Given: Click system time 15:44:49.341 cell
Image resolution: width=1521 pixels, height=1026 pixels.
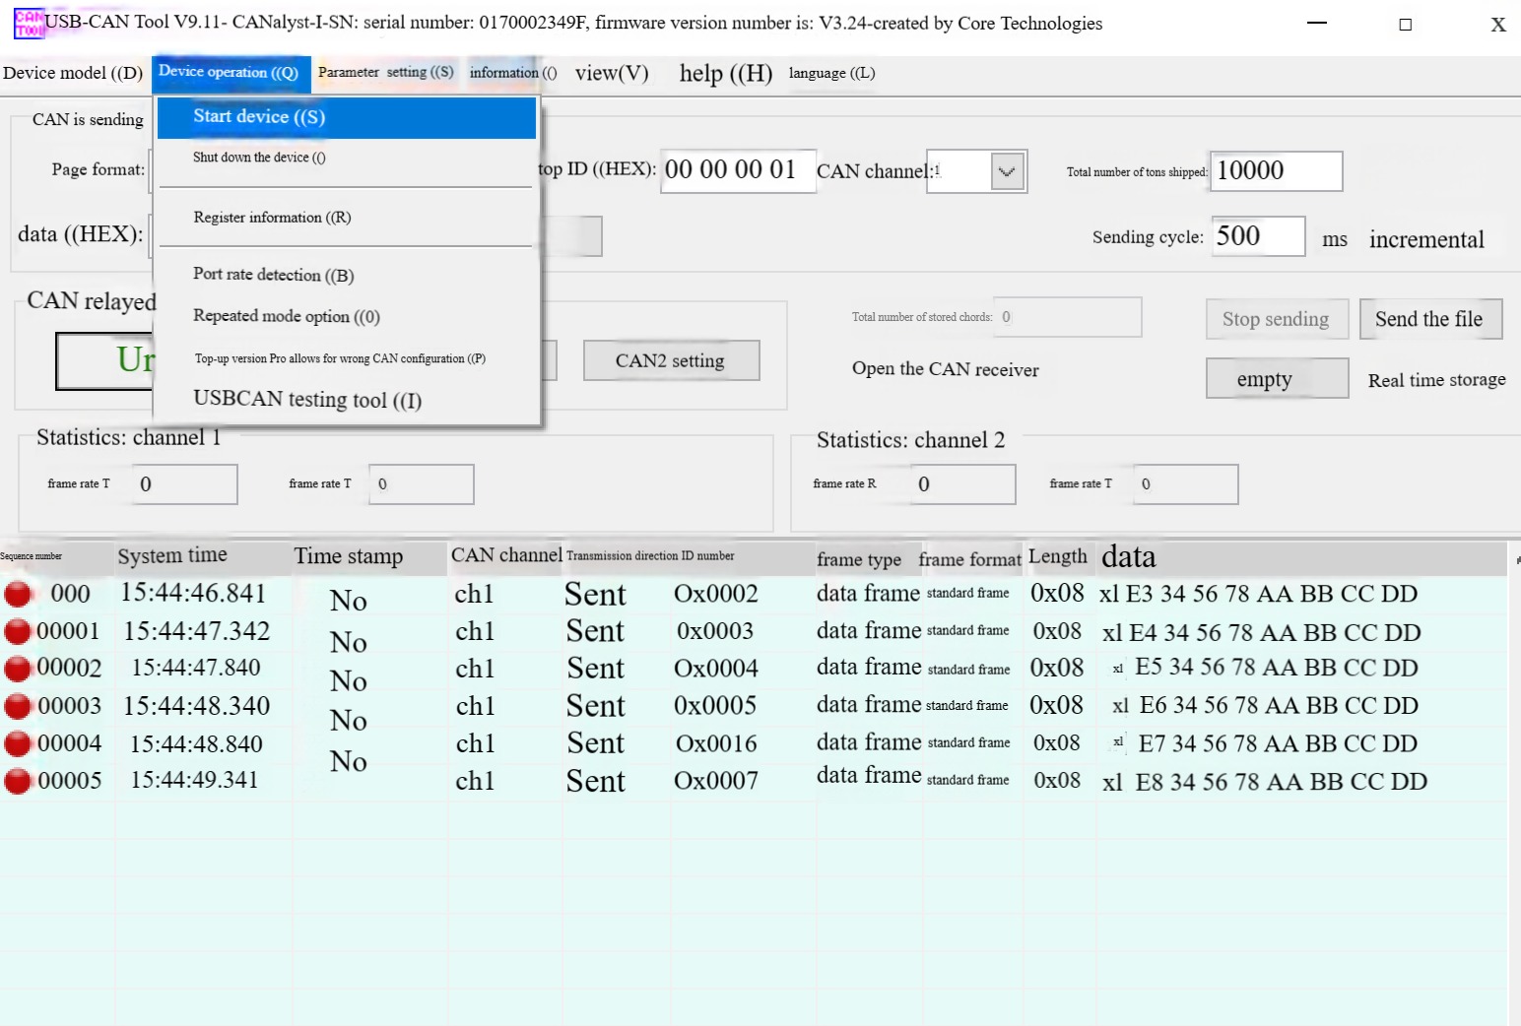Looking at the screenshot, I should pyautogui.click(x=195, y=780).
